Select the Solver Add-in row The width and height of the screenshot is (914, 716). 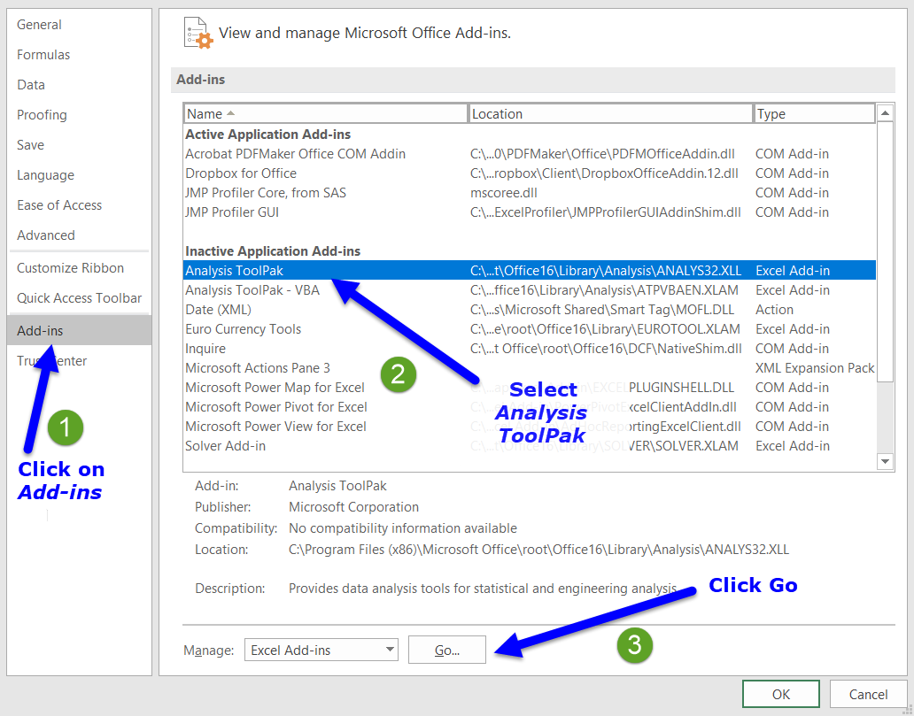point(225,446)
